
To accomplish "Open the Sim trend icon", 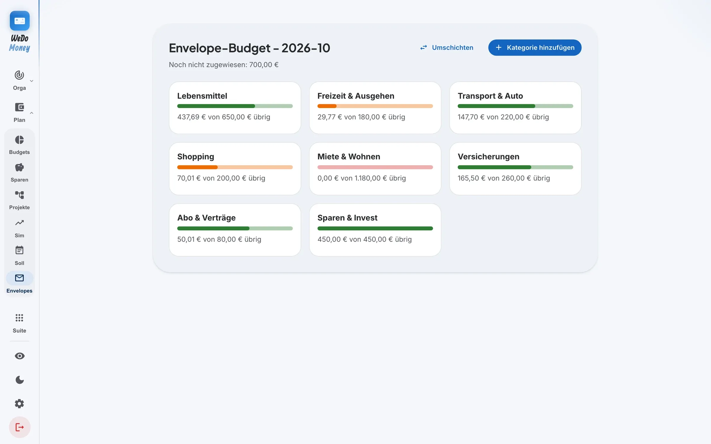I will click(19, 223).
